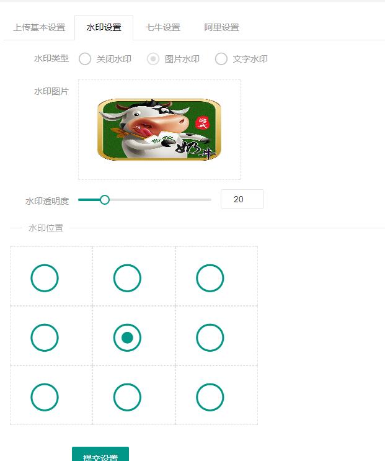Set watermark position to bottom-center
The width and height of the screenshot is (385, 461).
tap(127, 397)
